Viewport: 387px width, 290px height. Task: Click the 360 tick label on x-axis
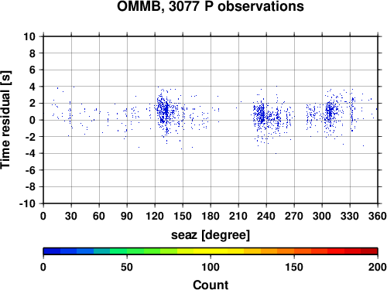(378, 216)
